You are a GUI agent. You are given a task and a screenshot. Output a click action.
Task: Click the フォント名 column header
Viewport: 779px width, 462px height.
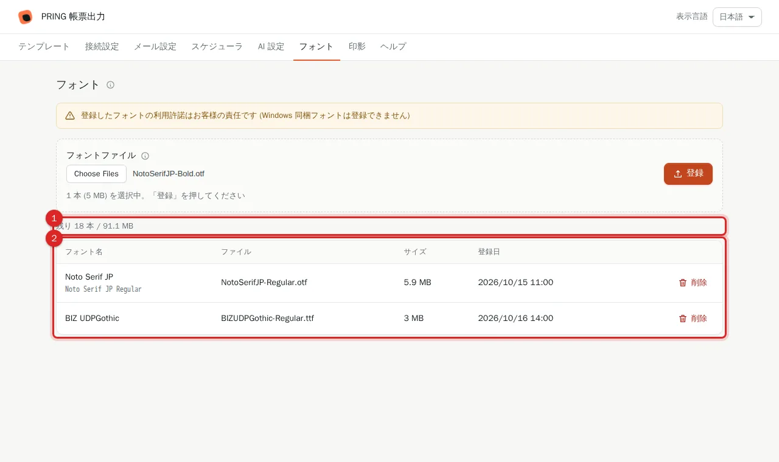point(84,252)
